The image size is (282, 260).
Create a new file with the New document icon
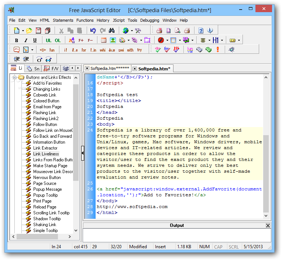(17, 31)
